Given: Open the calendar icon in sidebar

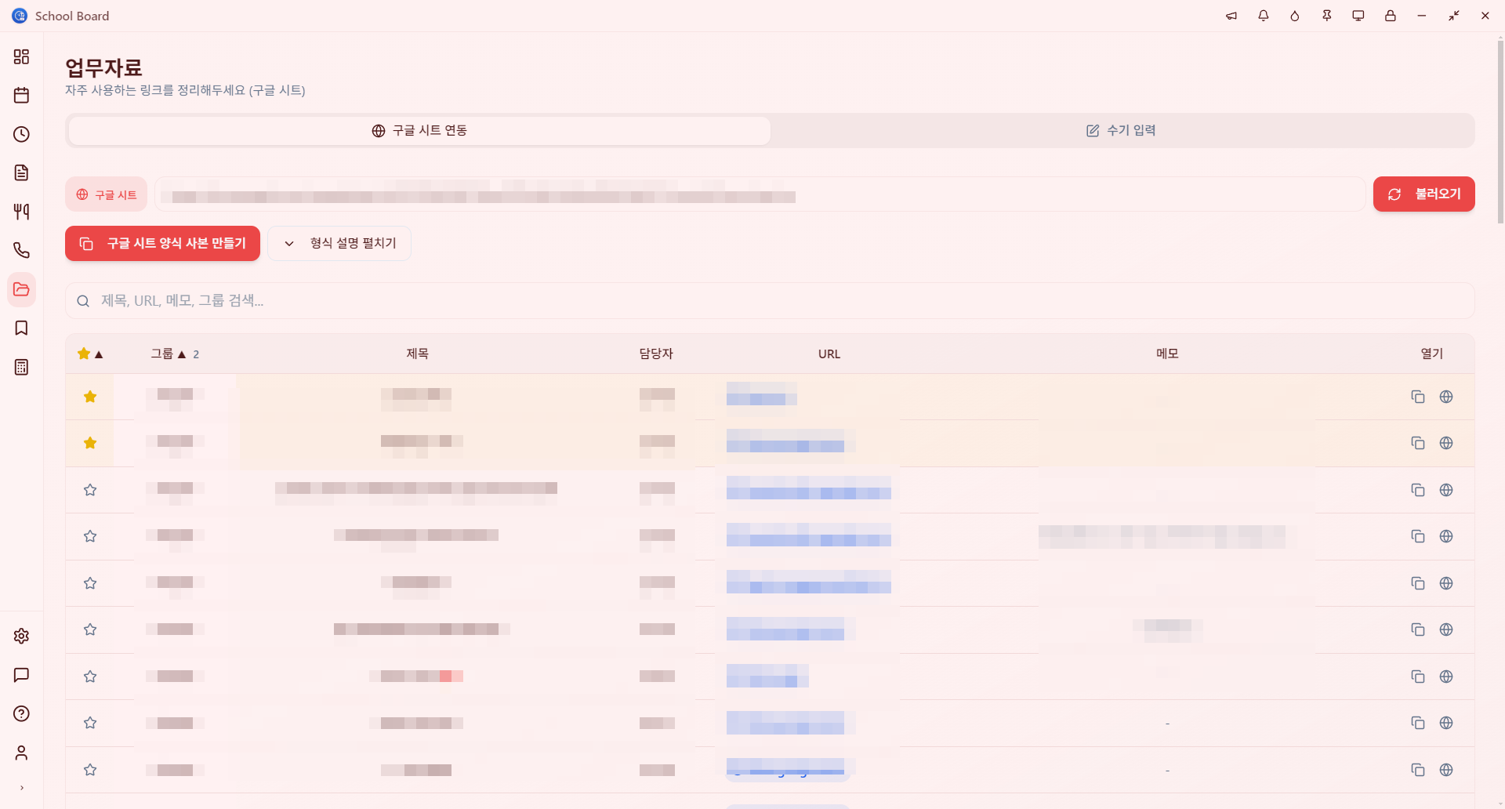Looking at the screenshot, I should coord(21,96).
